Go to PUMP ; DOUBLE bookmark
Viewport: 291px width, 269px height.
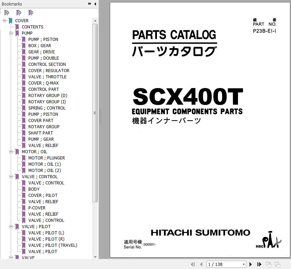[x=44, y=58]
